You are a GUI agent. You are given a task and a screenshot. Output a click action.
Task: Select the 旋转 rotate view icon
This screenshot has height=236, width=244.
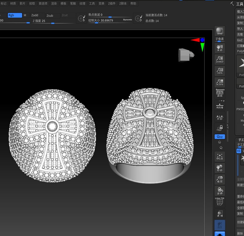pos(220,191)
